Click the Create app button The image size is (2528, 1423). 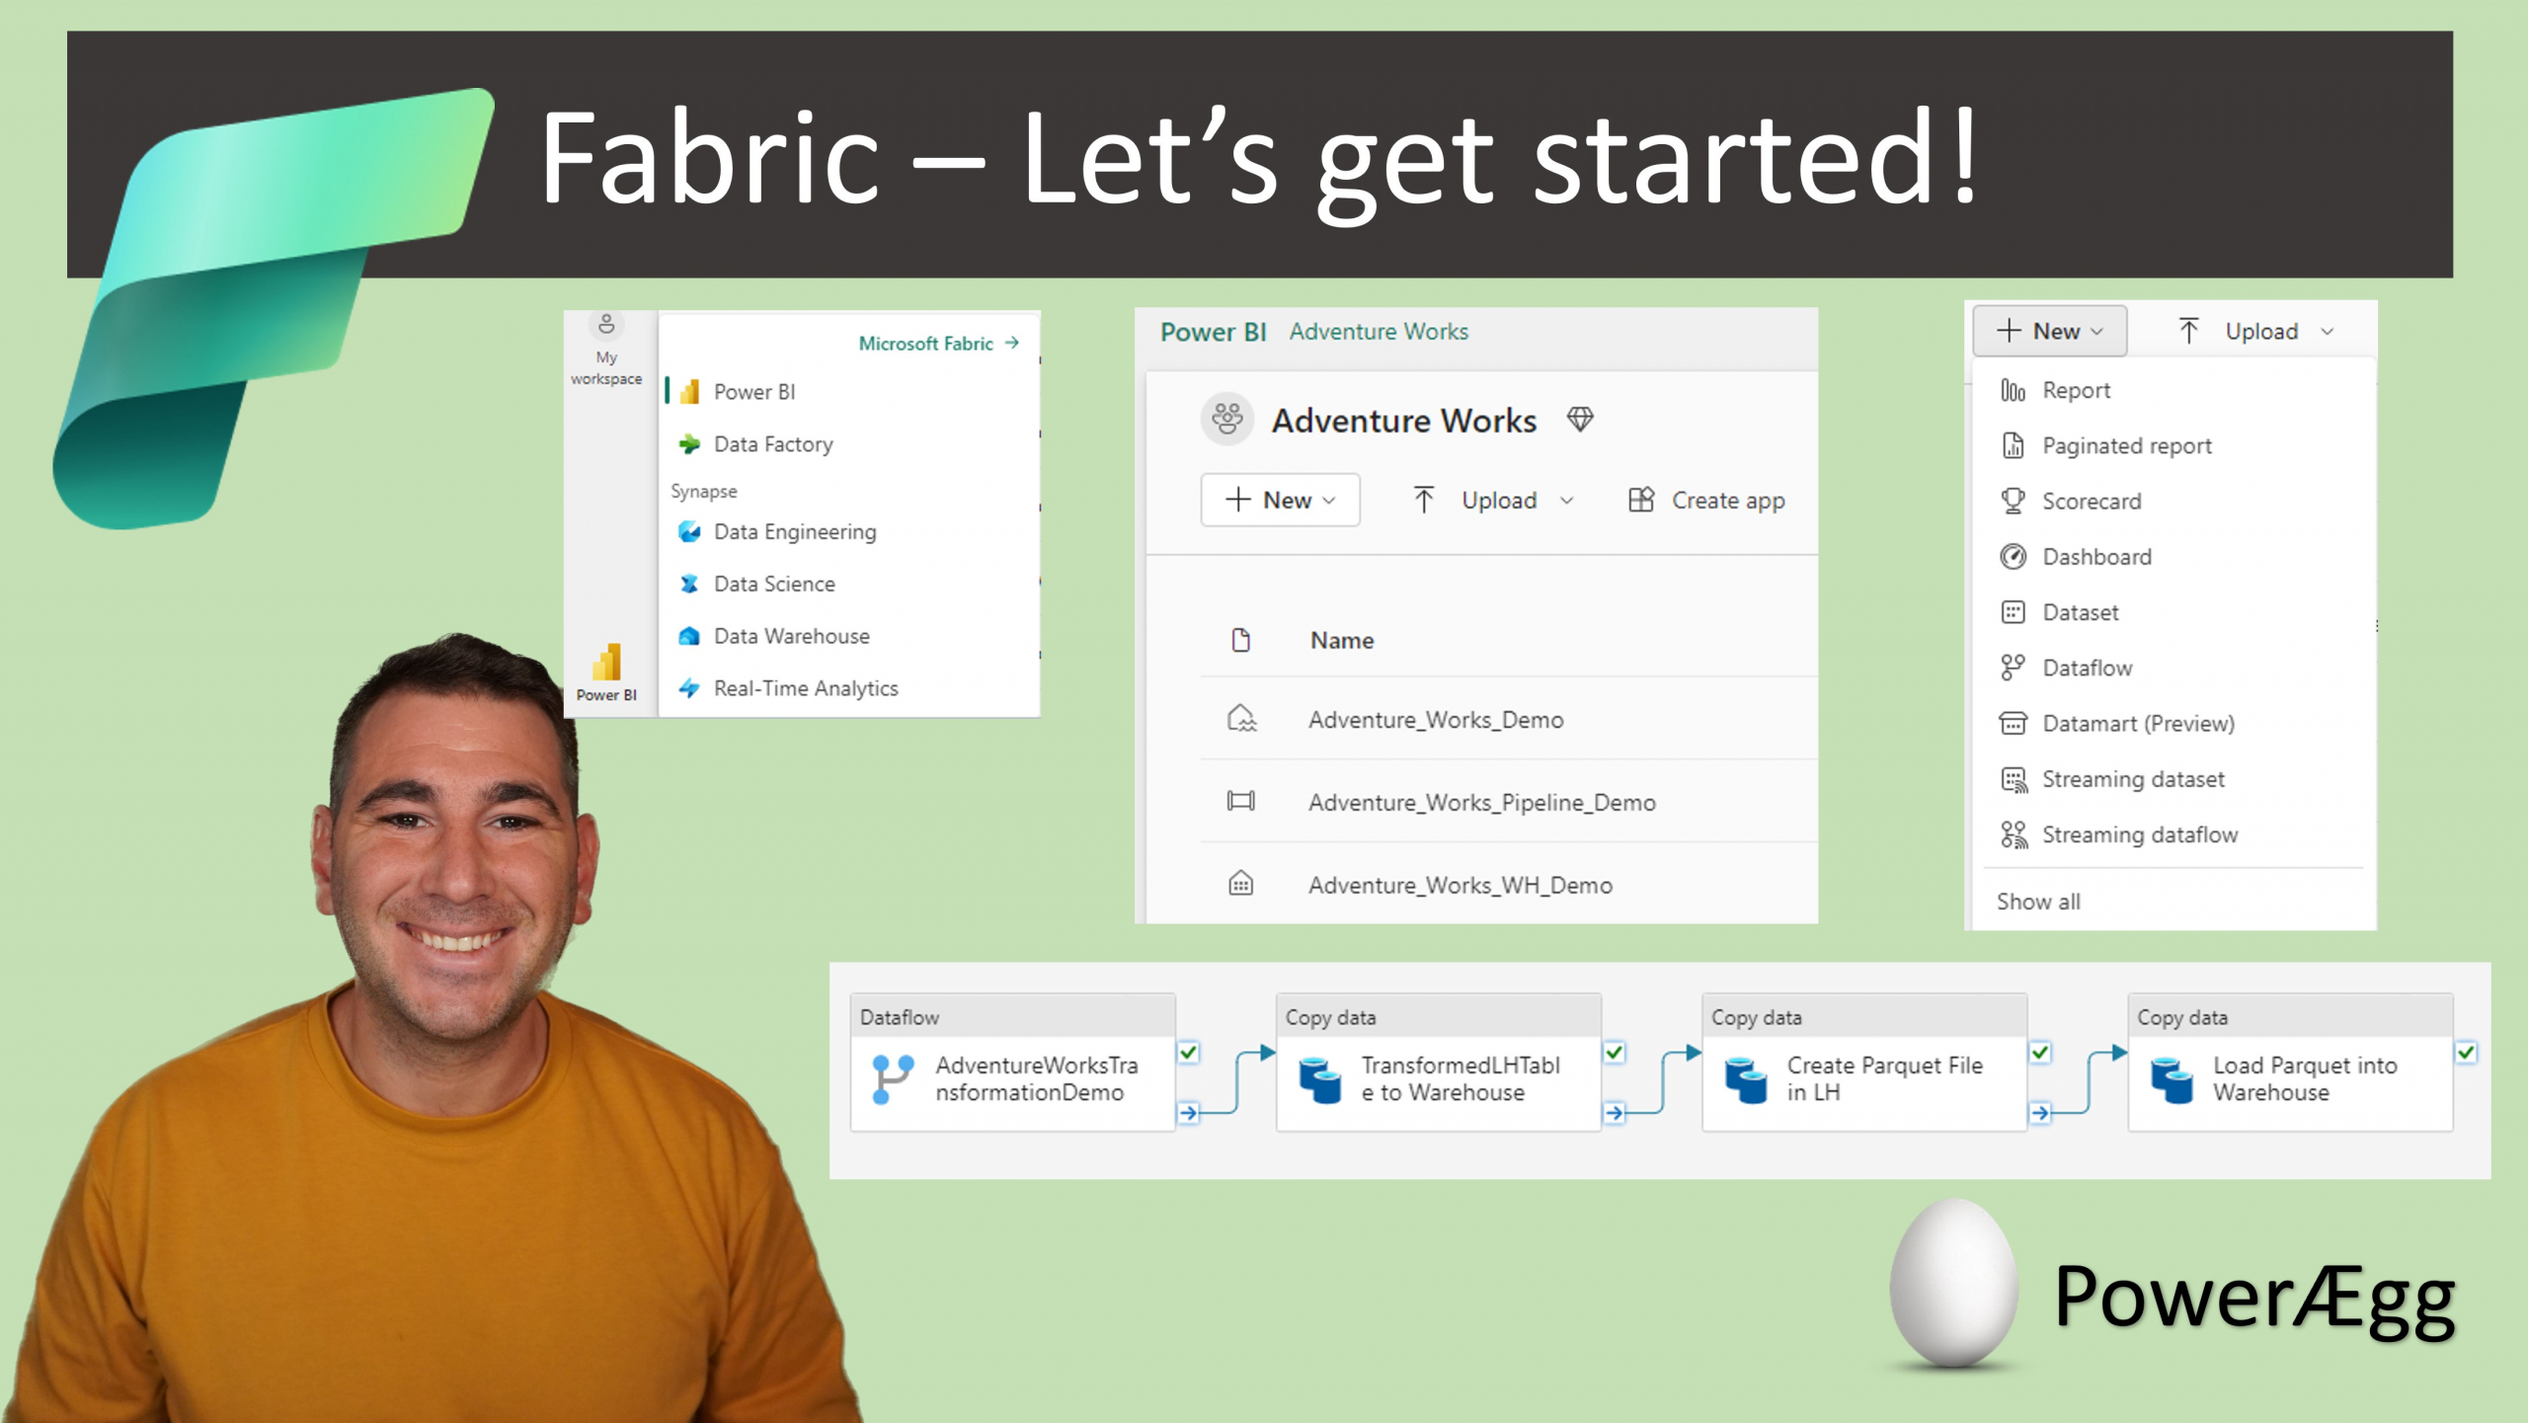1705,500
